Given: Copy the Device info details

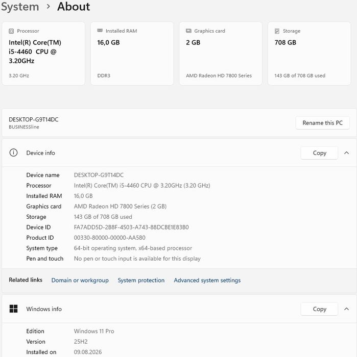Looking at the screenshot, I should click(319, 153).
